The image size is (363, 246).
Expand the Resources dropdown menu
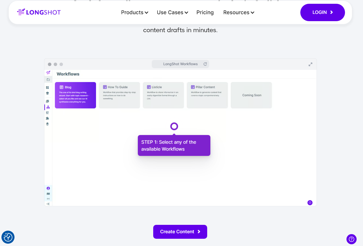click(x=239, y=12)
